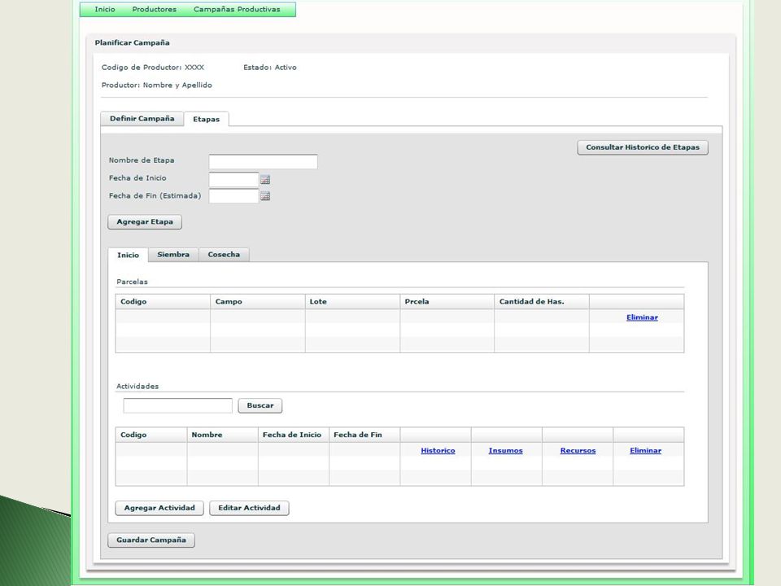The height and width of the screenshot is (586, 781).
Task: Focus the Fecha de Fin (Estimada) field
Action: click(x=233, y=196)
